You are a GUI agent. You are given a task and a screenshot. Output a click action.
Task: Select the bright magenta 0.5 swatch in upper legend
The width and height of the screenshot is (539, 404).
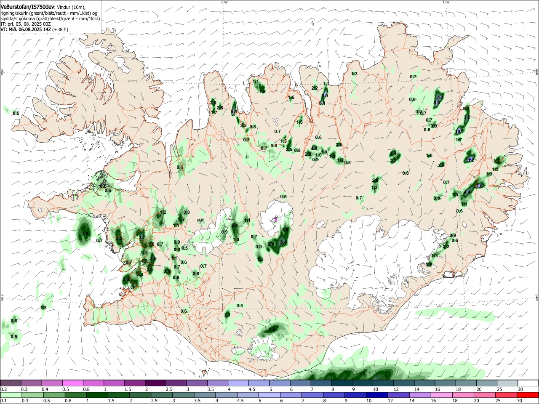tap(72, 383)
